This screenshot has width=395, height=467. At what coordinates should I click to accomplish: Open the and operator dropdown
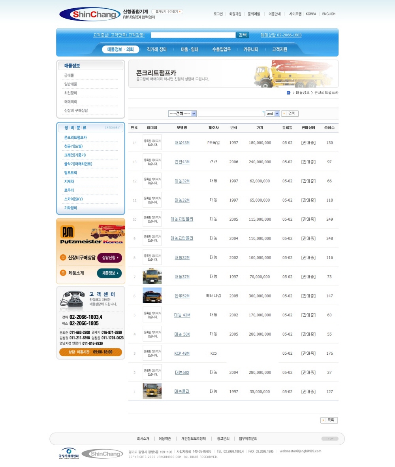(x=273, y=113)
